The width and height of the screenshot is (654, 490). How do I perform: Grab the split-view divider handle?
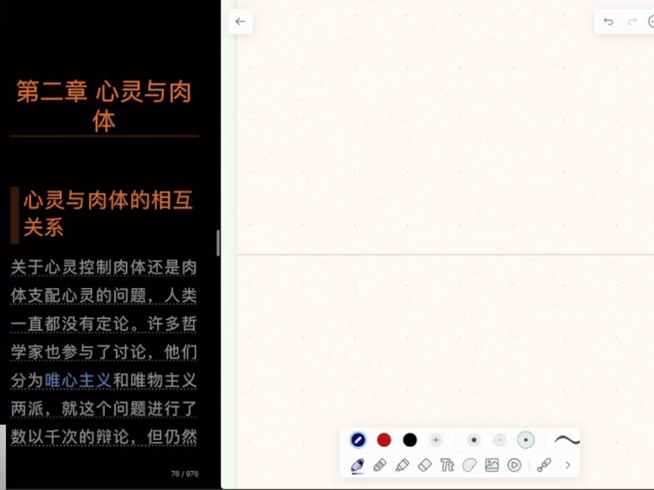click(218, 243)
